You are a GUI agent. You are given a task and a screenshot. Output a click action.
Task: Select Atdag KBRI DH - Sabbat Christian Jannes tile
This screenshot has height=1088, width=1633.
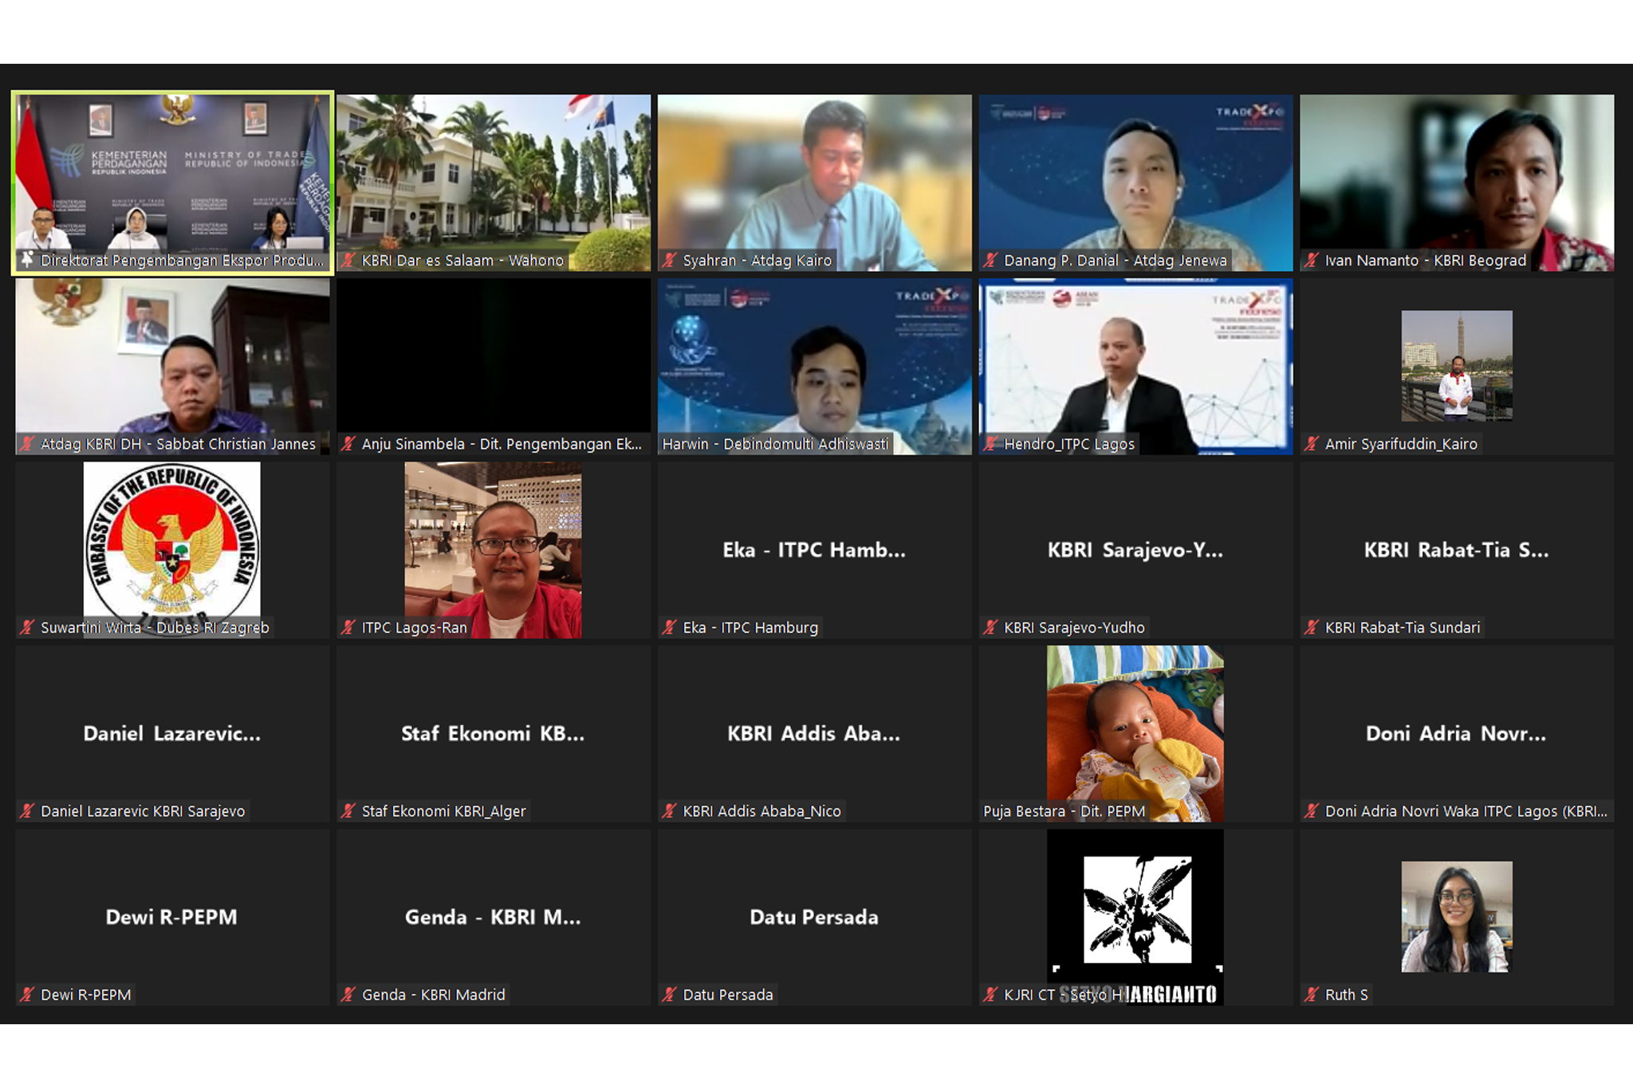pos(172,367)
